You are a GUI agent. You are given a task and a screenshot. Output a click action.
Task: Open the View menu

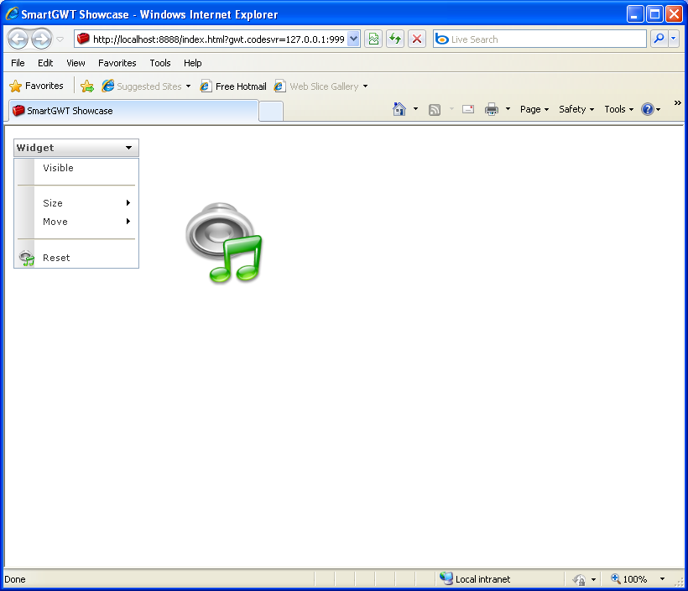pos(76,63)
